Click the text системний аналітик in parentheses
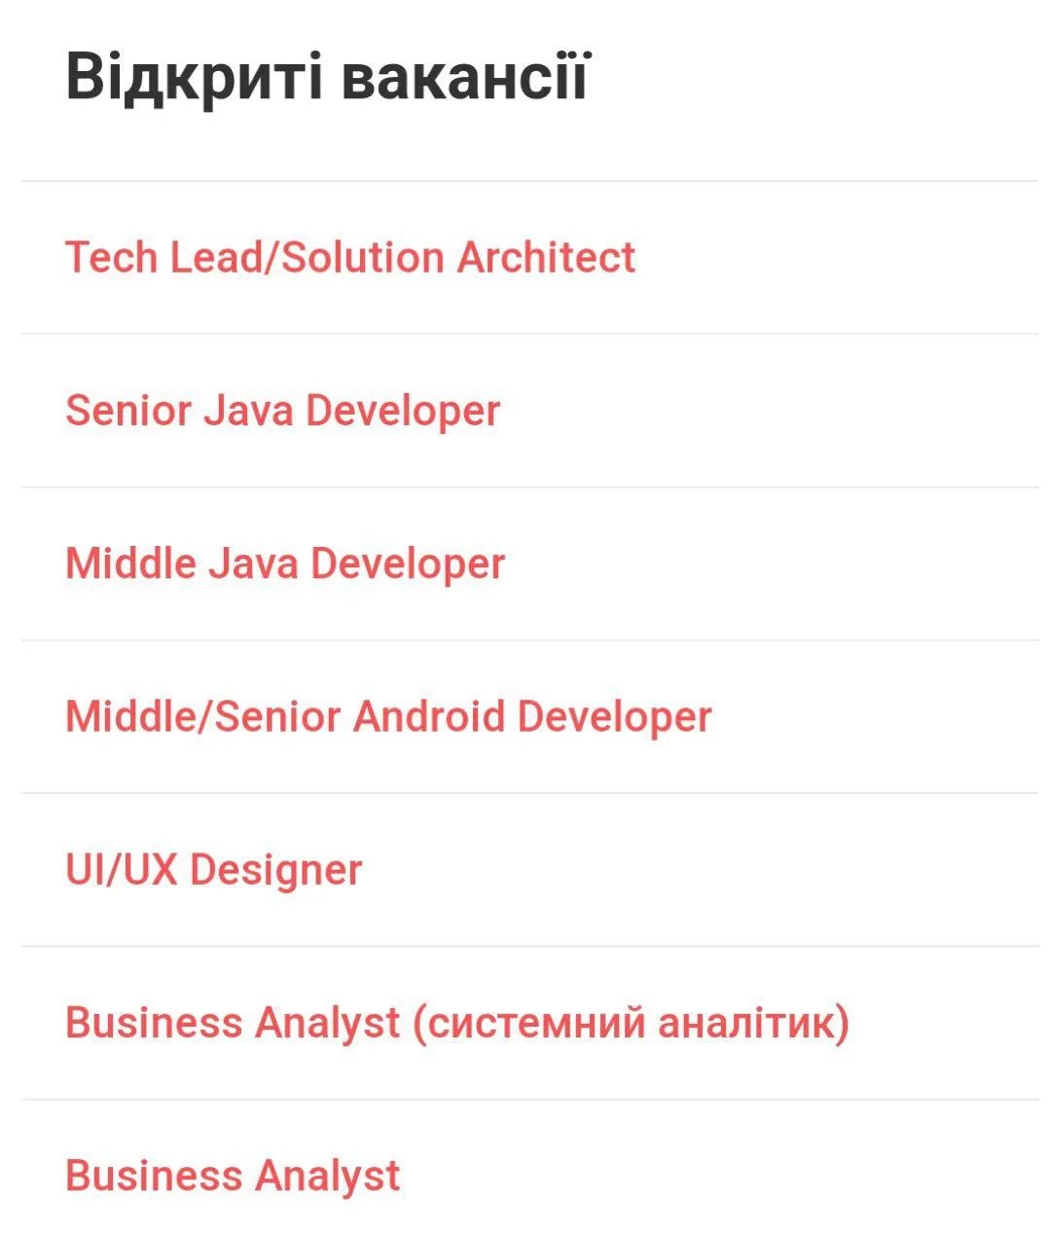Screen dimensions: 1051x1234 pyautogui.click(x=632, y=1023)
